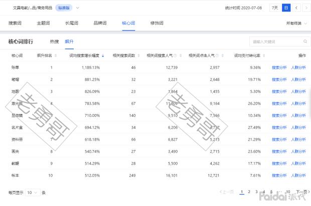Viewport: 311px width, 206px height.
Task: Open 搜索分析 for the 账单 row
Action: click(279, 67)
